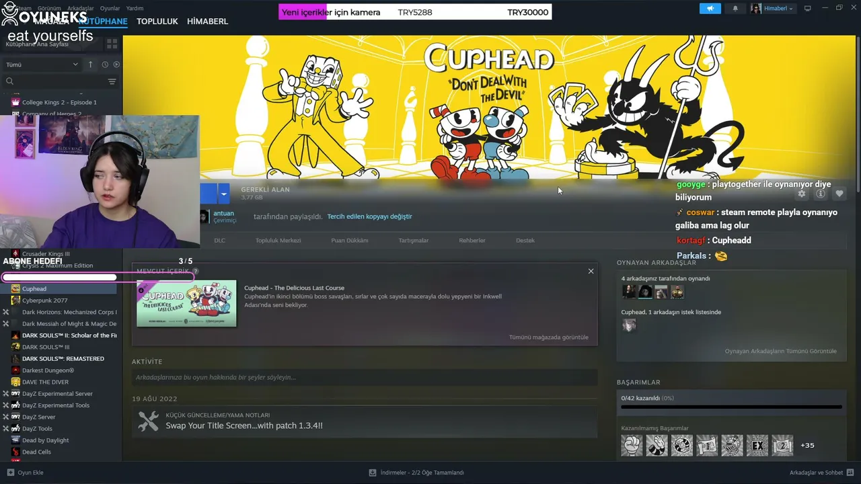Open the Steam announcements megaphone button
Image resolution: width=861 pixels, height=484 pixels.
point(710,8)
